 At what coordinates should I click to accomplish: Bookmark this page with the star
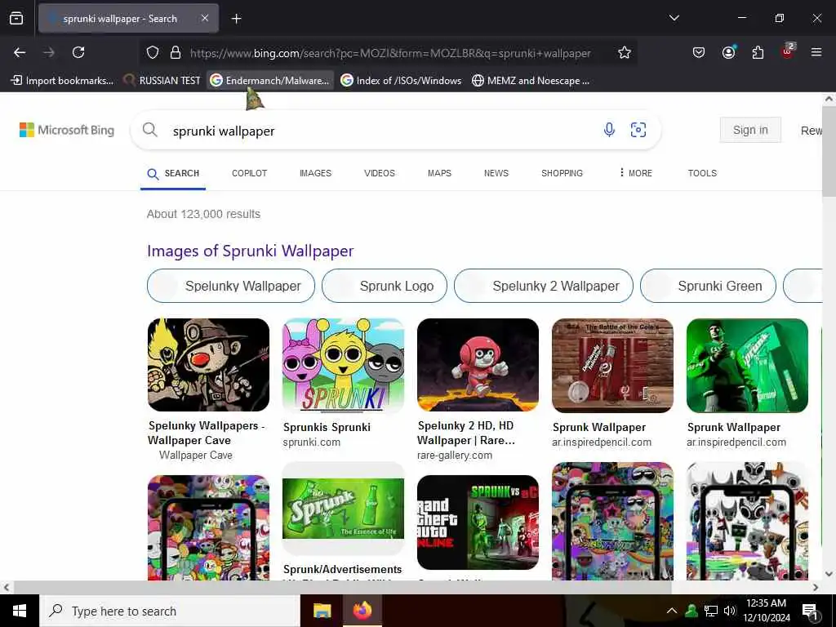pyautogui.click(x=625, y=52)
